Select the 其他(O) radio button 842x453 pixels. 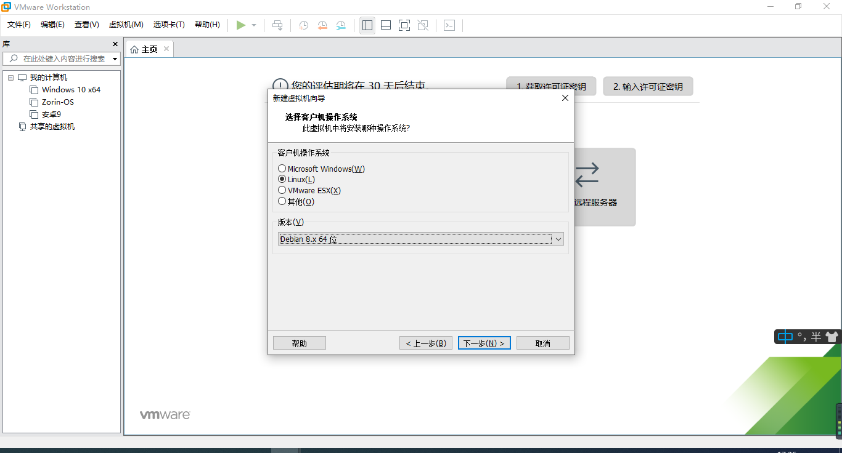click(x=282, y=201)
